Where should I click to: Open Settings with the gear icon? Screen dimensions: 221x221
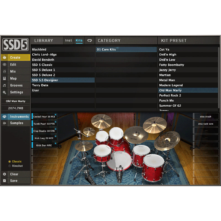click(15, 92)
